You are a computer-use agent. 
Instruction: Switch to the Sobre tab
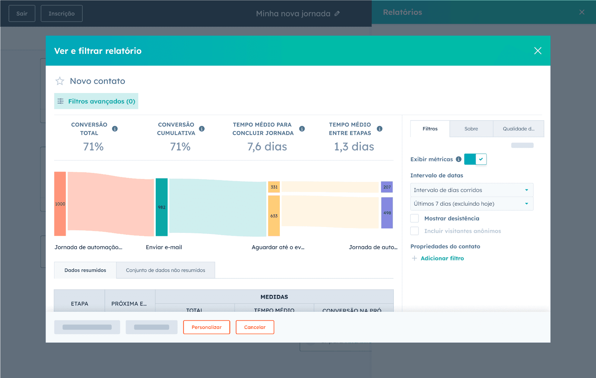pyautogui.click(x=471, y=128)
